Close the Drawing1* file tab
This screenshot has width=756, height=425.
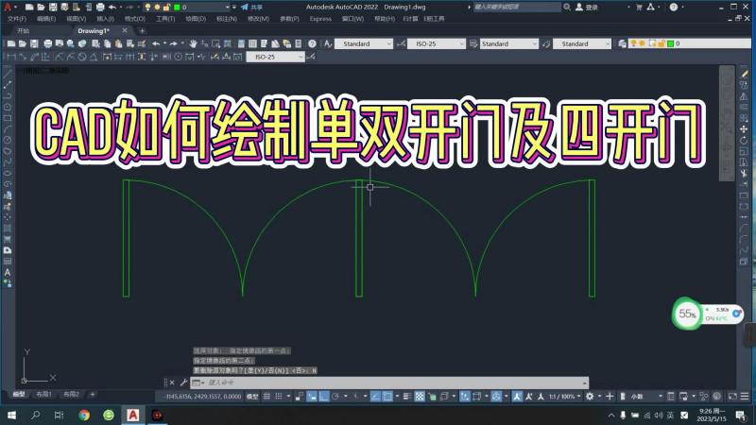click(125, 30)
